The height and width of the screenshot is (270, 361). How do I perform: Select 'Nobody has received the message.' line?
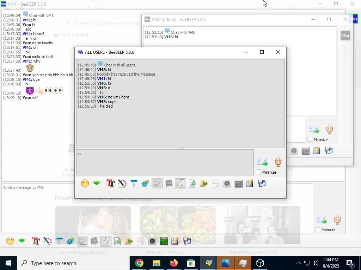[x=127, y=74]
